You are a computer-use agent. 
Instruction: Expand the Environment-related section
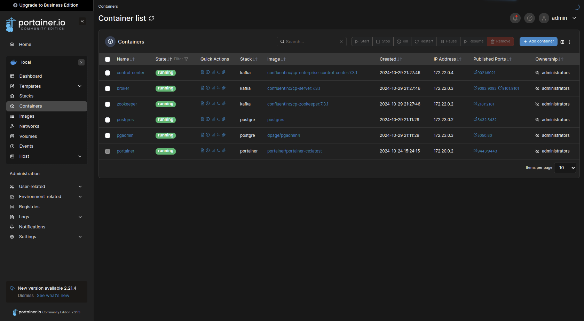pos(47,197)
